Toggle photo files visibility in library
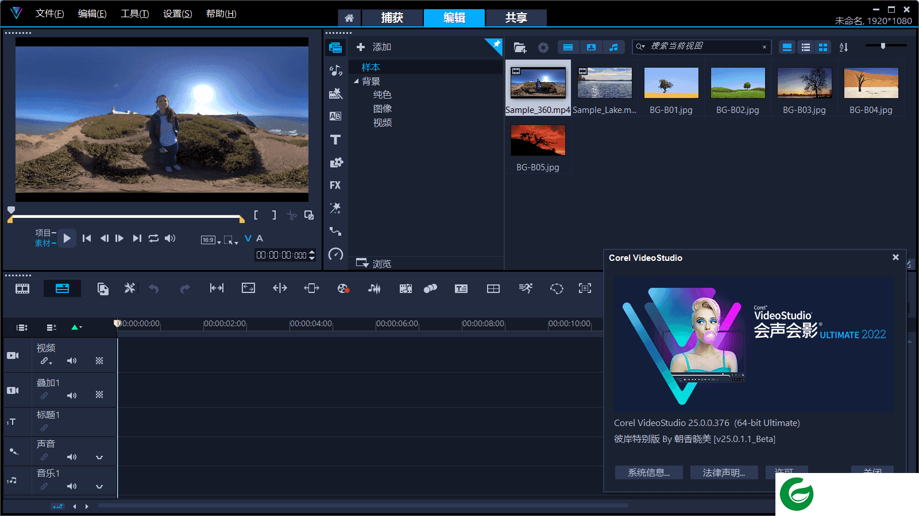Screen dimensions: 919x516 (591, 47)
